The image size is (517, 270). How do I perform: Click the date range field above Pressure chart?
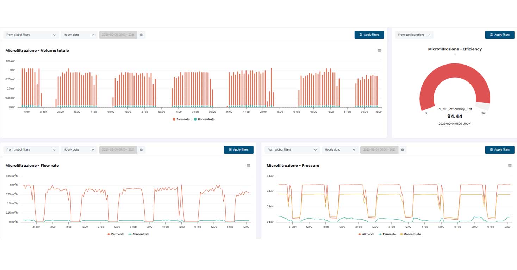coord(379,150)
